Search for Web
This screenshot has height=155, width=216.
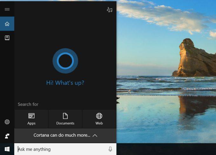click(x=99, y=119)
